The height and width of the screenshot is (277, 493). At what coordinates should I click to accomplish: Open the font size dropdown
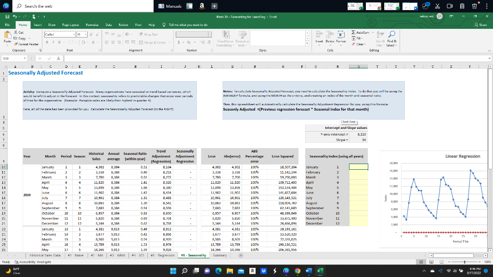tap(85, 35)
